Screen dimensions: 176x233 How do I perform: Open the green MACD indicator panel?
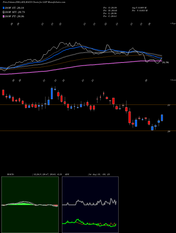tap(30, 205)
